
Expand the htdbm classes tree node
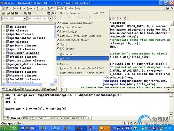pos(4,68)
